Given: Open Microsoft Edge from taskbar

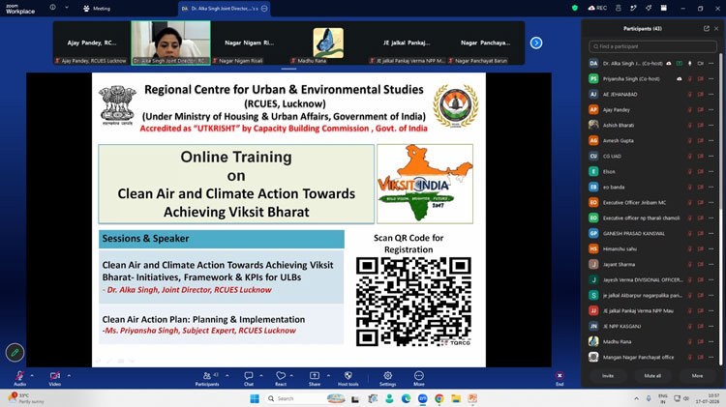Looking at the screenshot, I should [x=406, y=398].
